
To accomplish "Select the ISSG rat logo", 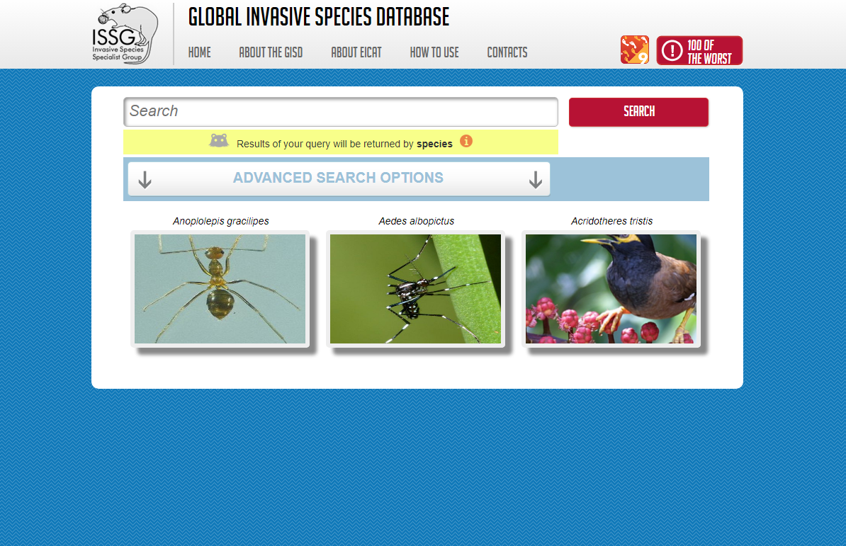I will (125, 33).
